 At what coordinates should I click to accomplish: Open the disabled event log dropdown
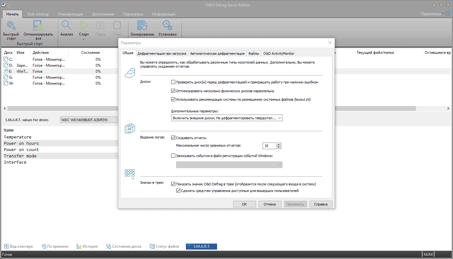pos(229,165)
